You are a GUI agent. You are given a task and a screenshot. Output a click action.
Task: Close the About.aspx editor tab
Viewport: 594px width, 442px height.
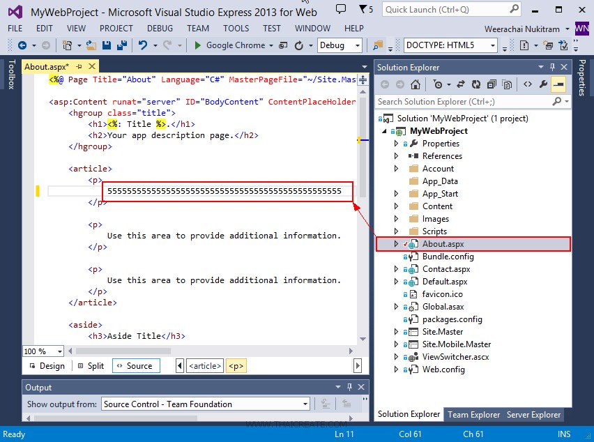click(91, 67)
